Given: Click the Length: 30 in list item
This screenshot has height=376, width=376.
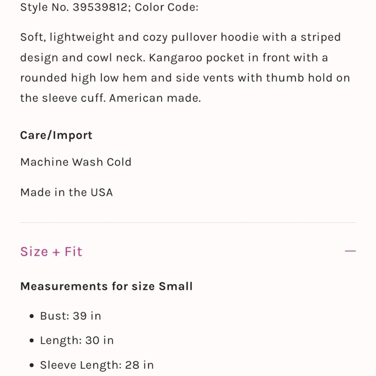Looking at the screenshot, I should (x=77, y=340).
